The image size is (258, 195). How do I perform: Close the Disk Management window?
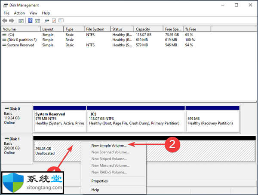coord(250,5)
